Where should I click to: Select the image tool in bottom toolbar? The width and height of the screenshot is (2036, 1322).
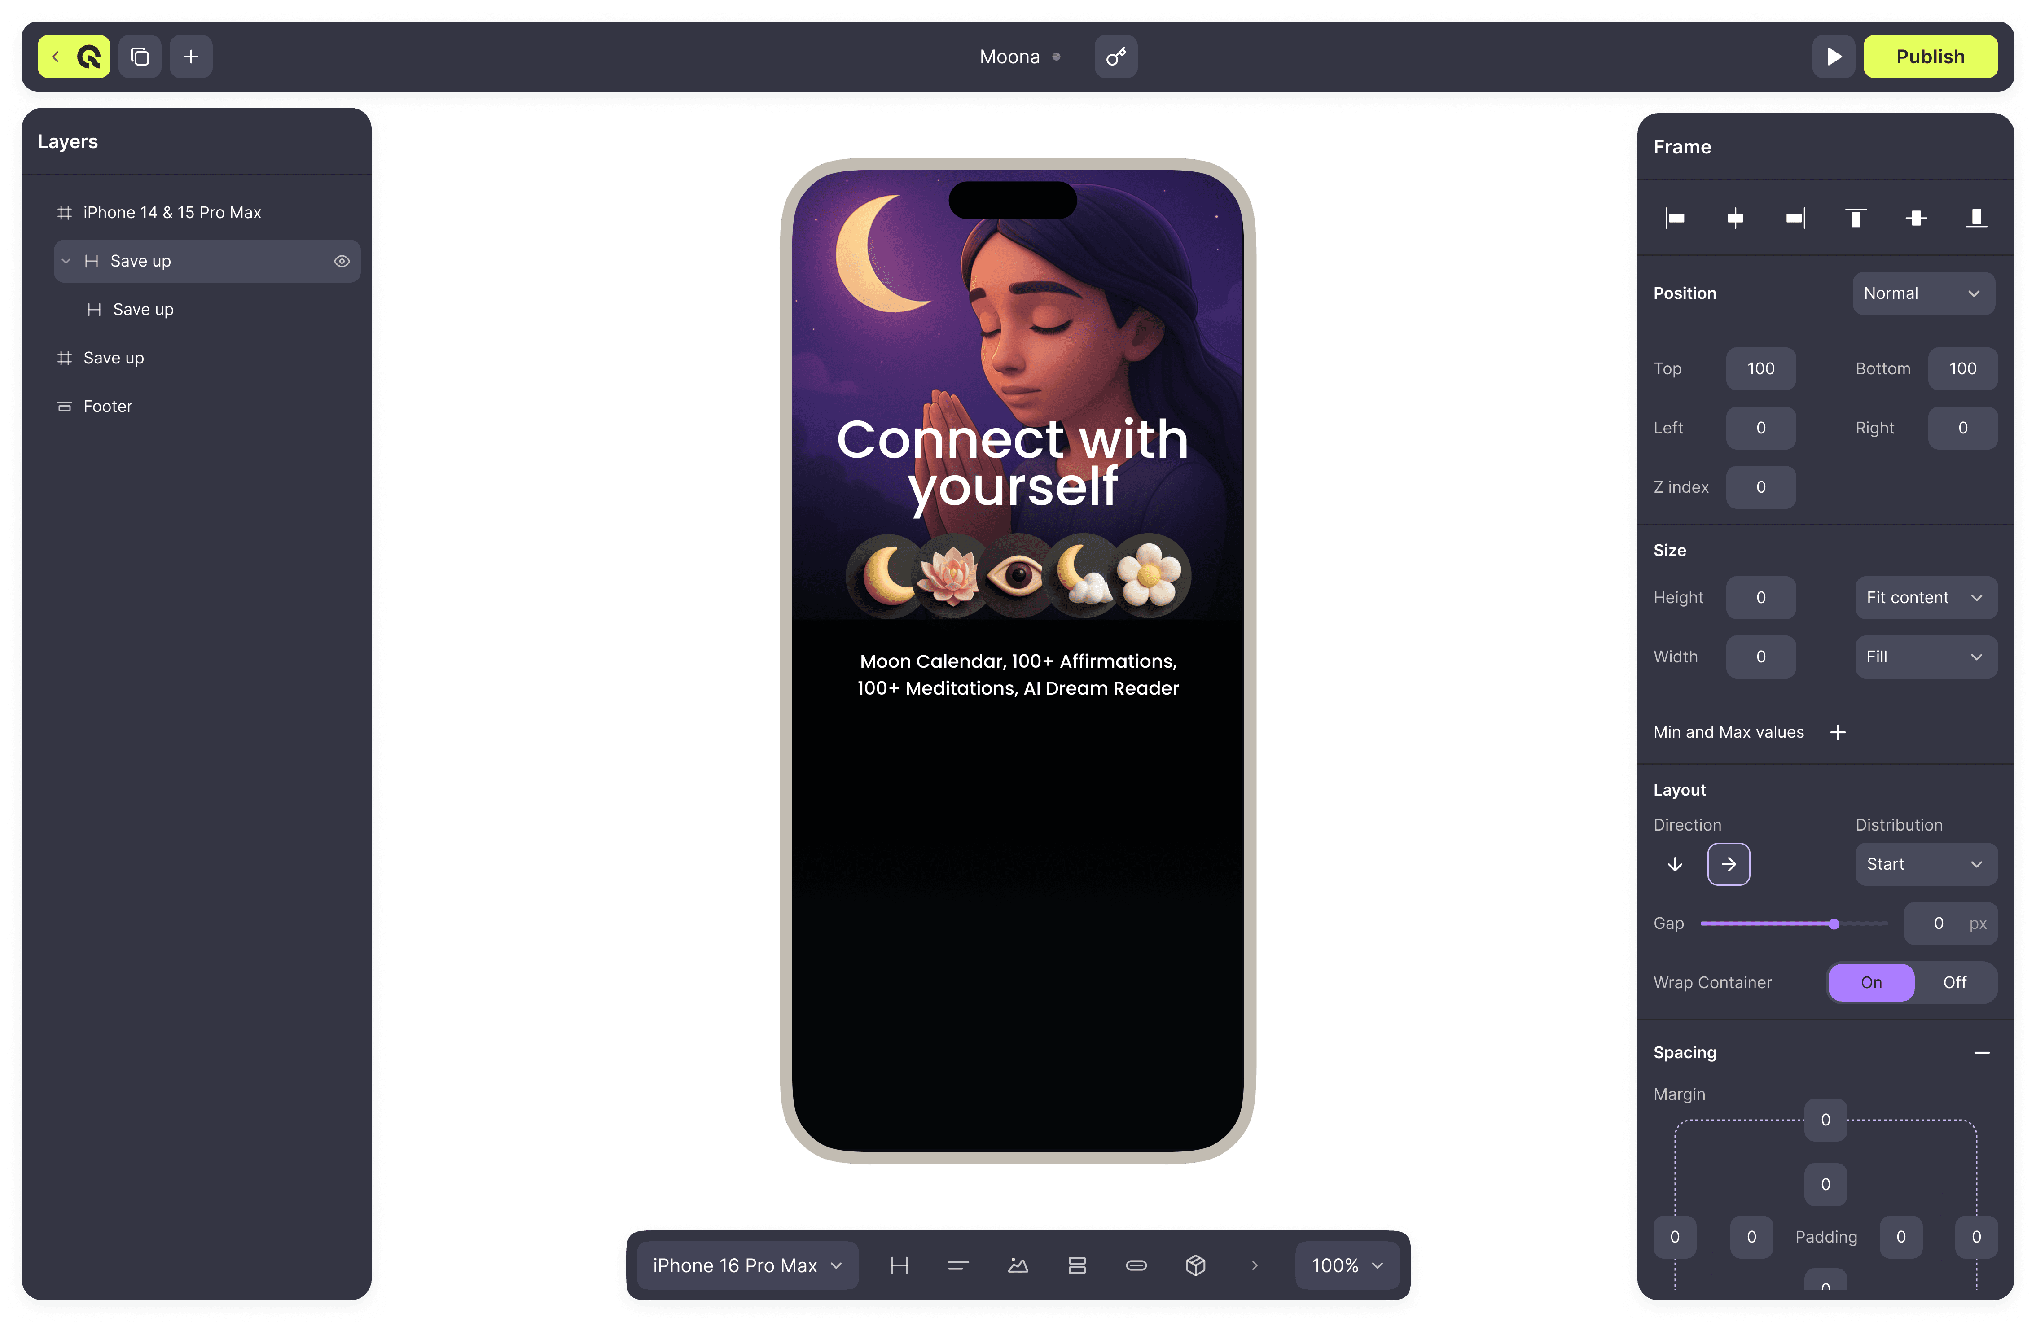pos(1017,1265)
